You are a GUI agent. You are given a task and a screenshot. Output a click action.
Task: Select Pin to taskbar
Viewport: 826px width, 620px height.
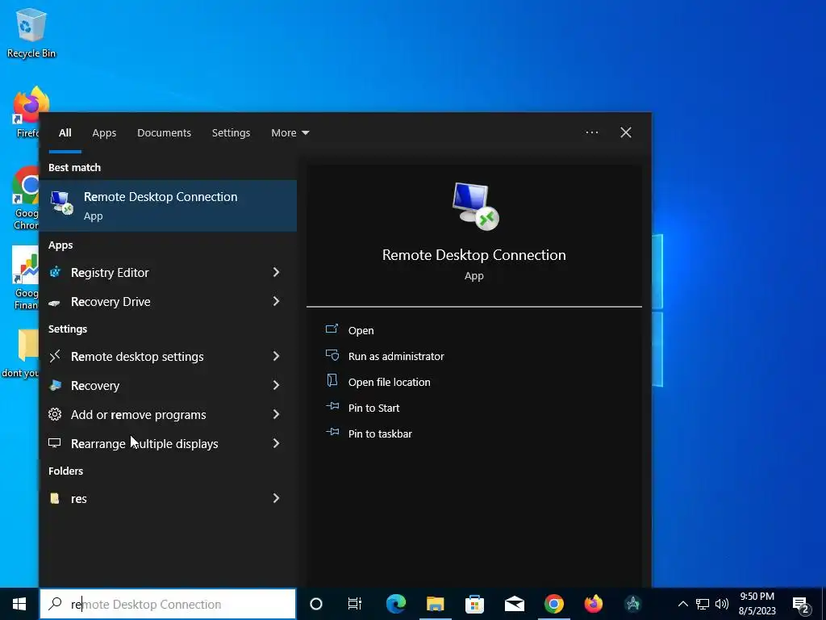[x=380, y=434]
